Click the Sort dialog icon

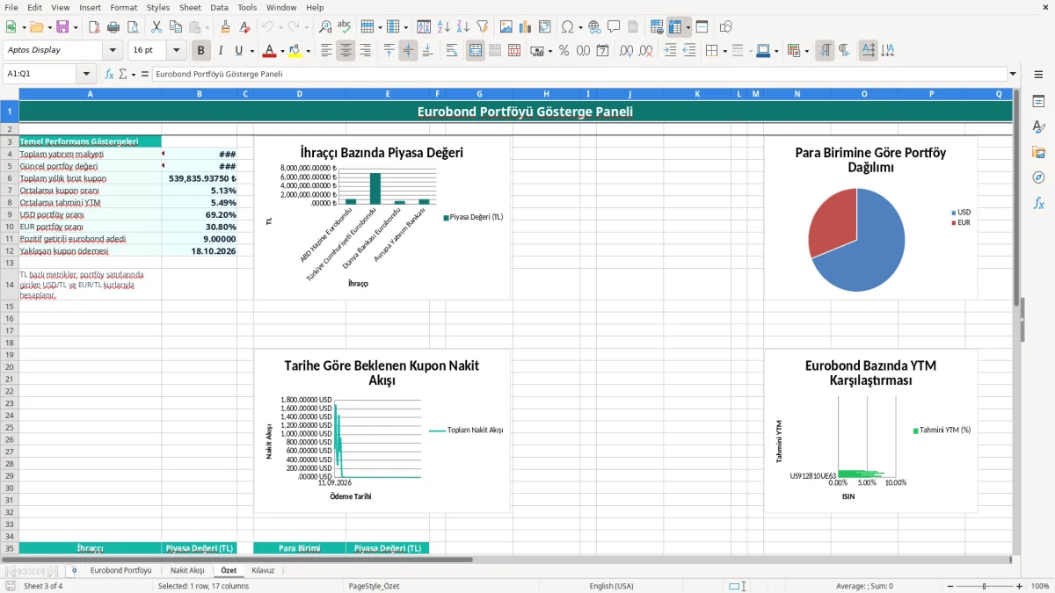click(424, 27)
